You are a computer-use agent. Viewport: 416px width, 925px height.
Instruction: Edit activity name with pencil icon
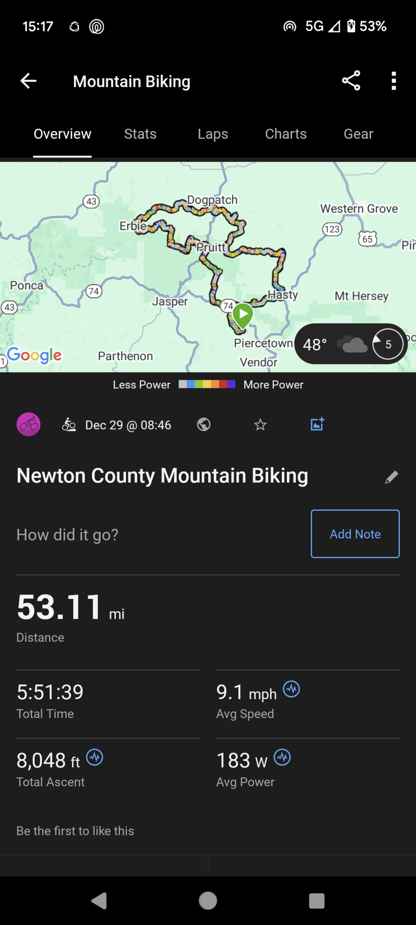tap(391, 477)
